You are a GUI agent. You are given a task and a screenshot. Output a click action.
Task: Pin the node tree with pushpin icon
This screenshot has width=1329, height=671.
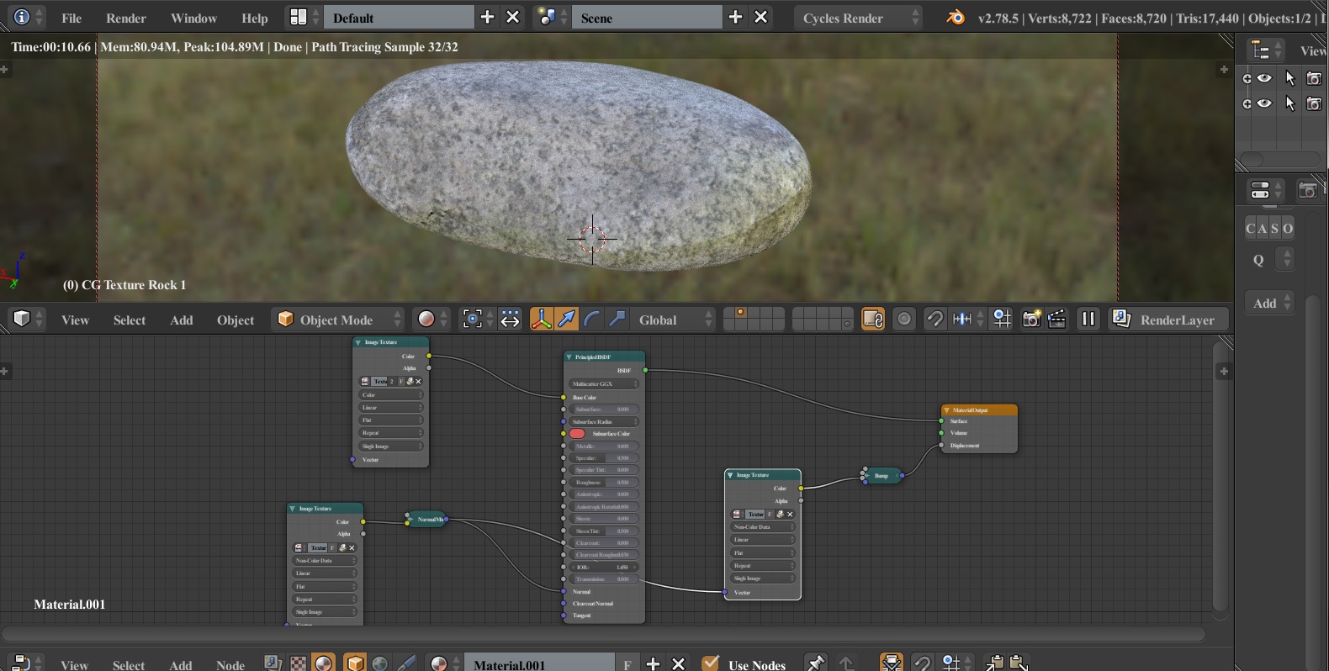tap(815, 663)
